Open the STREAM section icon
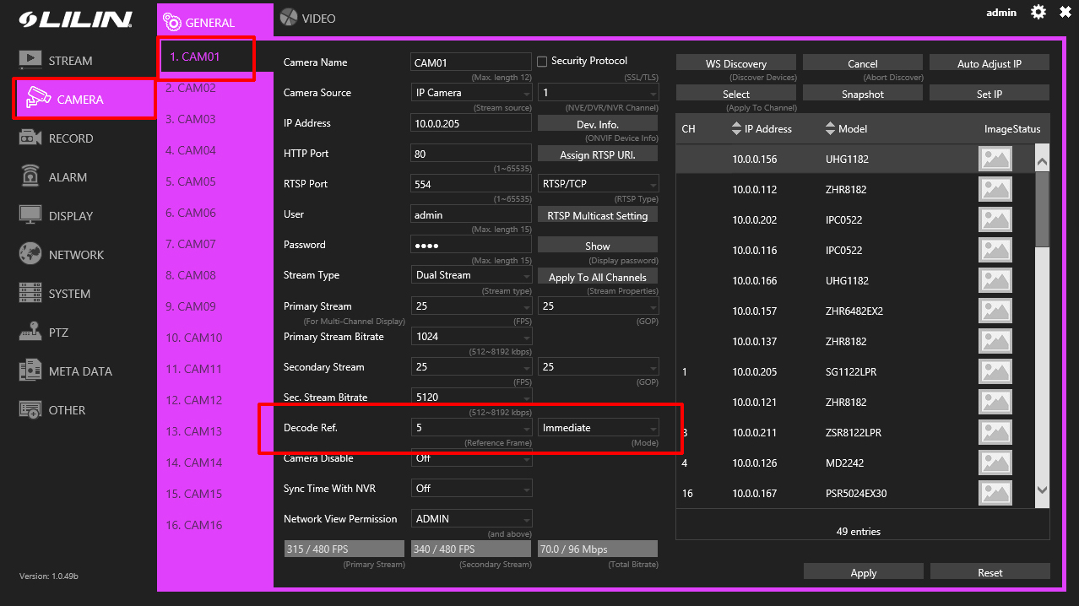The width and height of the screenshot is (1079, 606). (30, 60)
